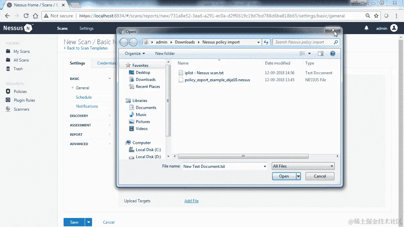
Task: Open Documents library
Action: [143, 108]
